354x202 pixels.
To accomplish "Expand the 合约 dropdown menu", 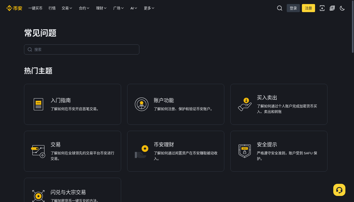I will coord(84,8).
